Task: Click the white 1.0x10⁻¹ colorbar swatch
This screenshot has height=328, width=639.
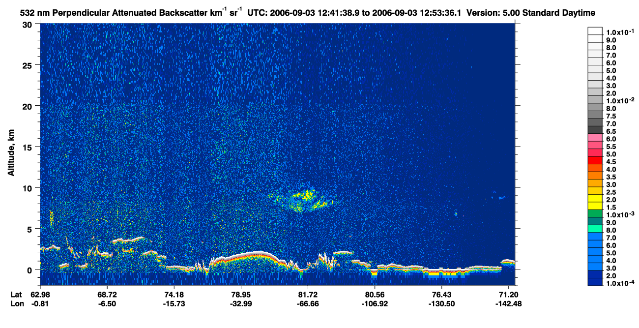Action: (595, 31)
